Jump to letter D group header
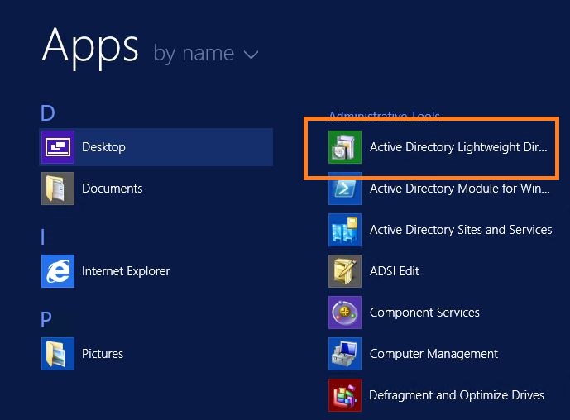Screen dimensions: 570x420 [x=48, y=113]
